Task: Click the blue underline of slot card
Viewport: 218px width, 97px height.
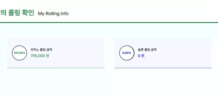Action: coord(163,68)
